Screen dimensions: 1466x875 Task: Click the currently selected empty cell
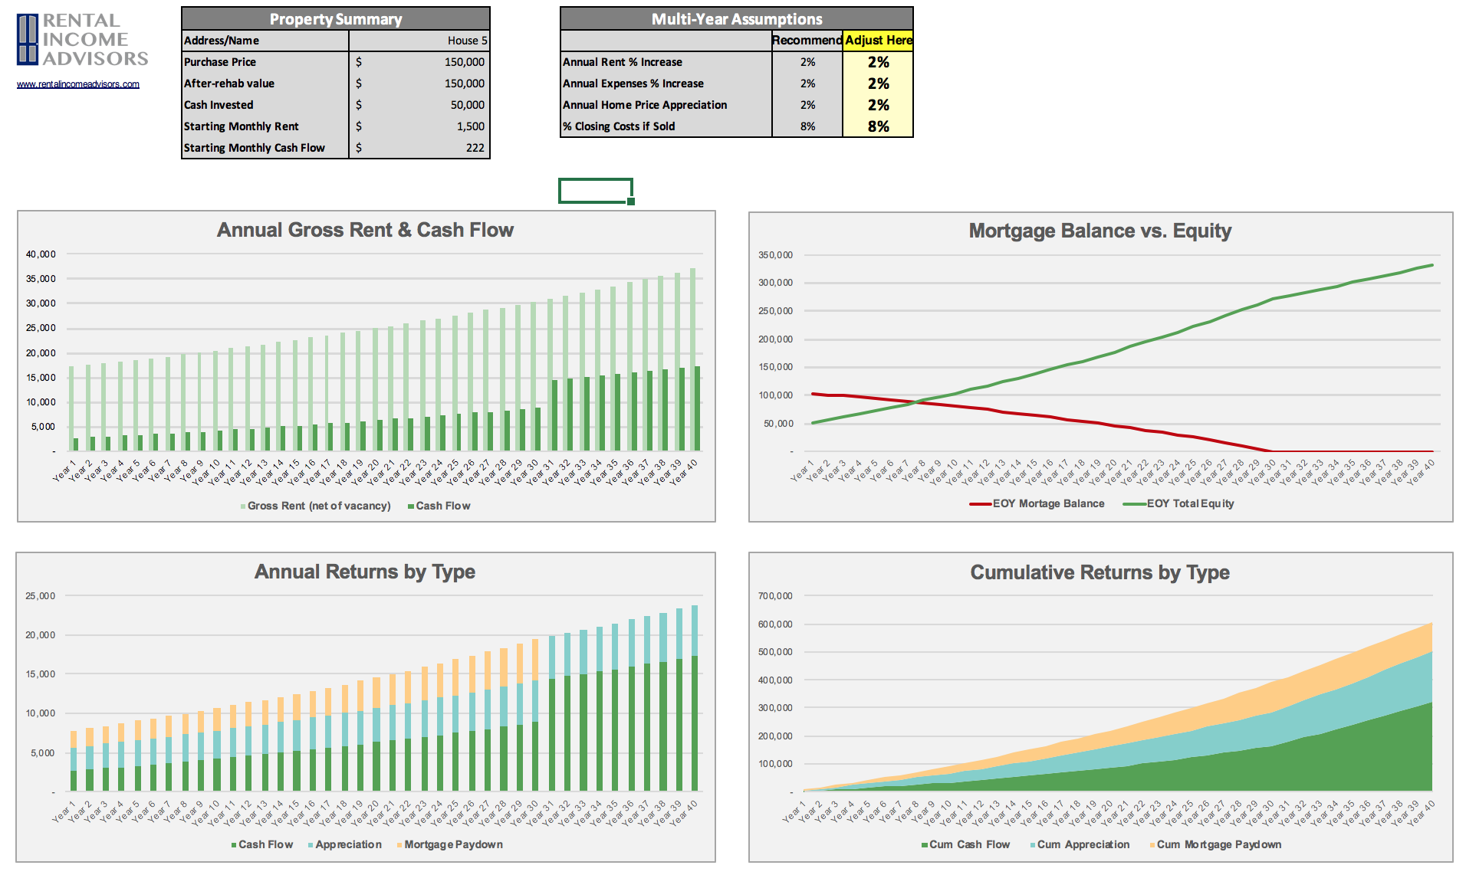(596, 191)
